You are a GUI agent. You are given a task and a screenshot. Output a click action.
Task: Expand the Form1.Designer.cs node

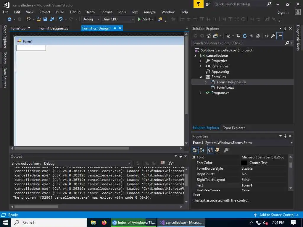pos(206,82)
